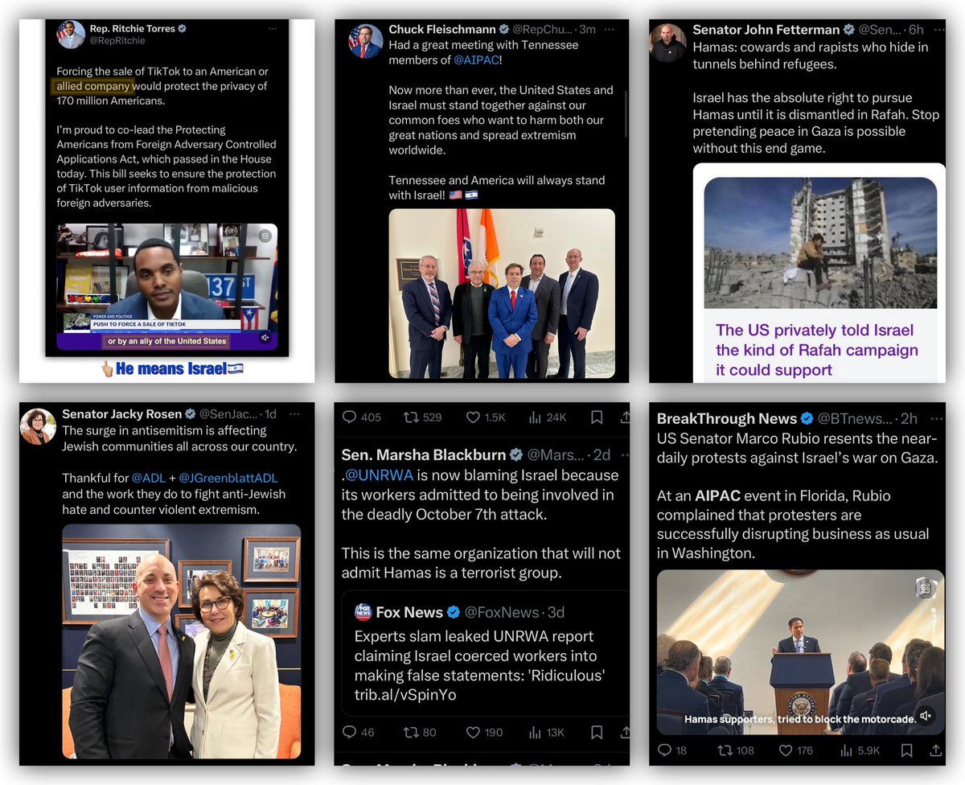Viewport: 965px width, 785px height.
Task: Retweet the BreakThrough News post with 108 retweets
Action: pyautogui.click(x=725, y=750)
